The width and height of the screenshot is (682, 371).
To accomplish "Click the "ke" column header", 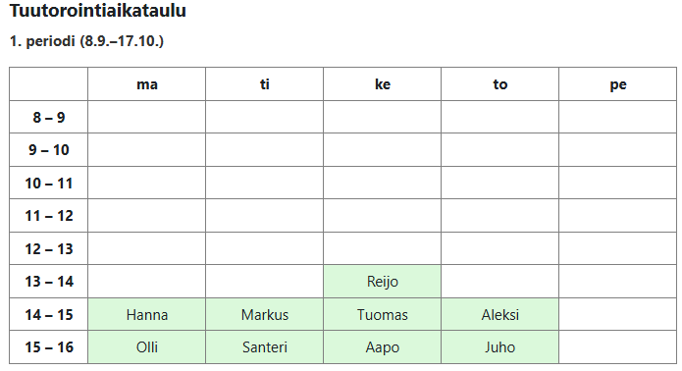I will click(382, 84).
